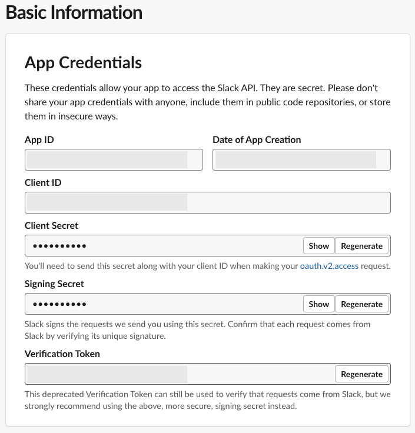Click the Basic Information page heading
The width and height of the screenshot is (415, 433).
pyautogui.click(x=74, y=12)
